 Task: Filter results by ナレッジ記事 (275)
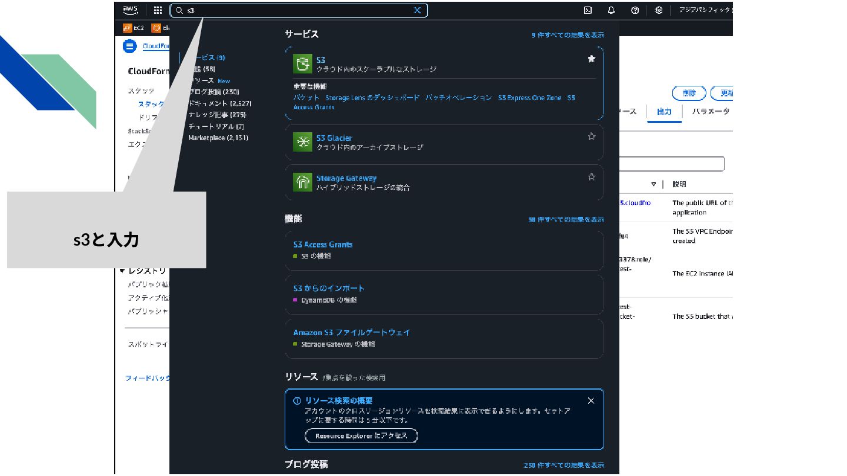(x=217, y=115)
